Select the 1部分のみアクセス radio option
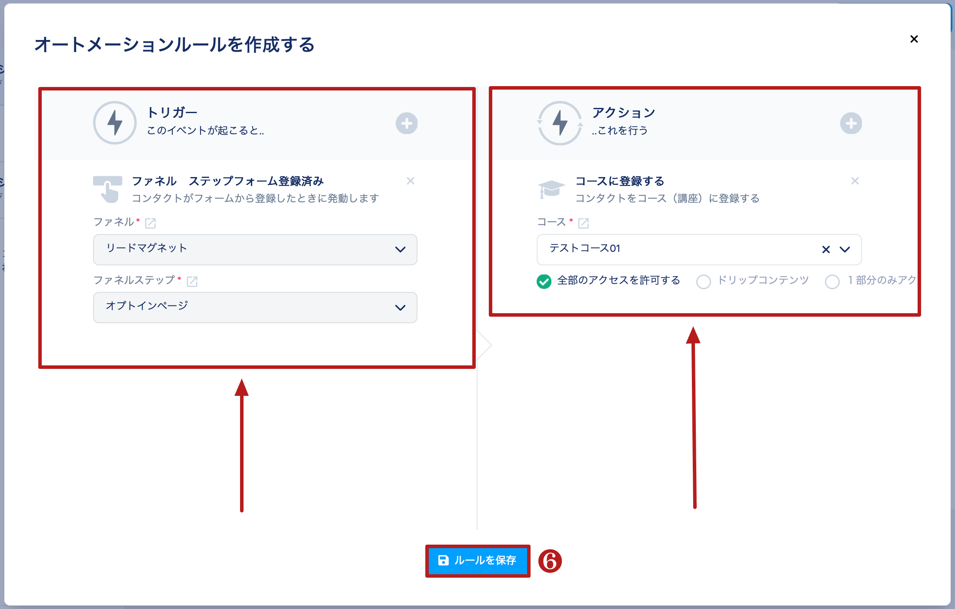This screenshot has height=609, width=955. 832,281
